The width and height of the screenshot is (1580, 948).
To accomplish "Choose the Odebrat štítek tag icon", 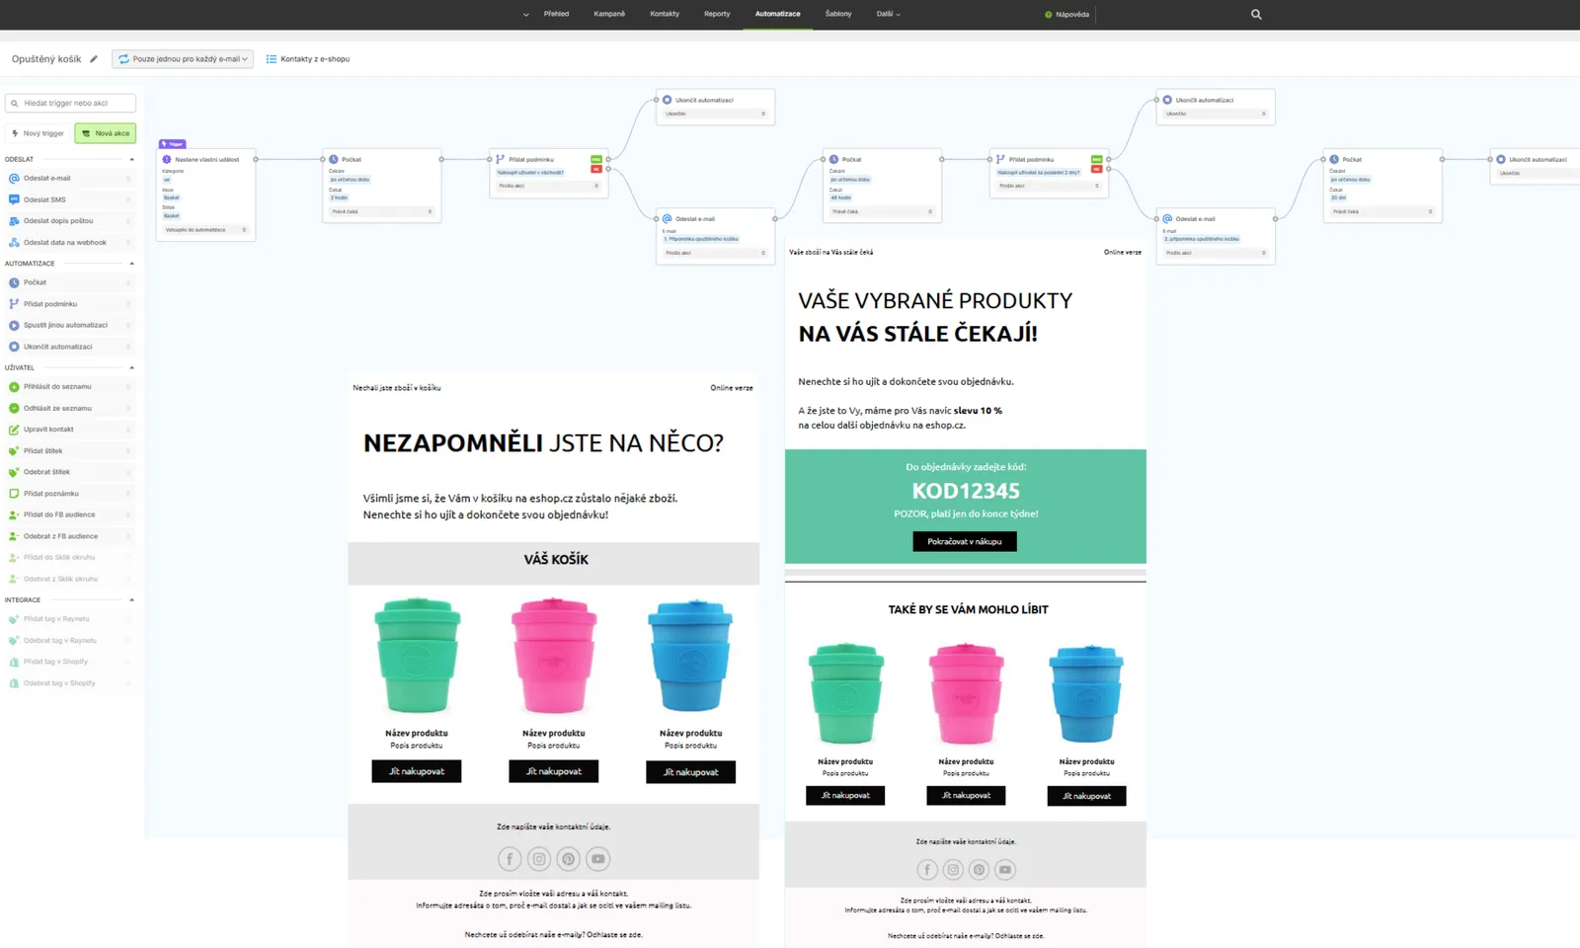I will pyautogui.click(x=14, y=472).
